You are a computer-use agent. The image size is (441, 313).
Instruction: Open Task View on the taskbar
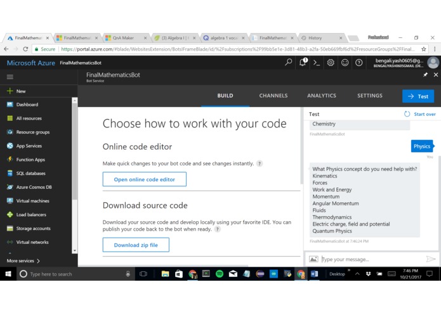point(143,274)
